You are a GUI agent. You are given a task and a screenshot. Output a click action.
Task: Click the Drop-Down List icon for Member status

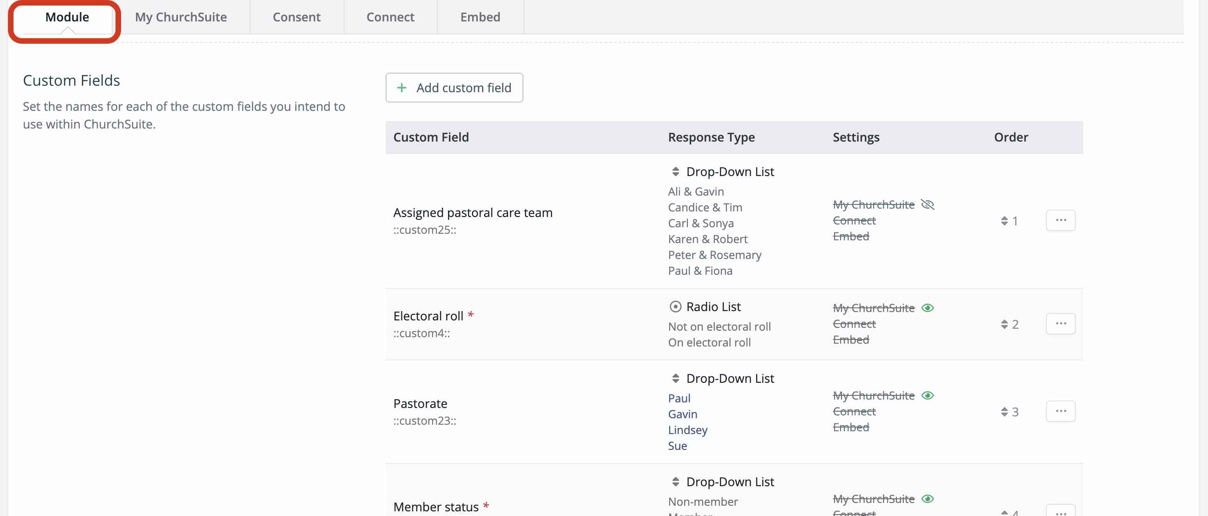tap(675, 481)
